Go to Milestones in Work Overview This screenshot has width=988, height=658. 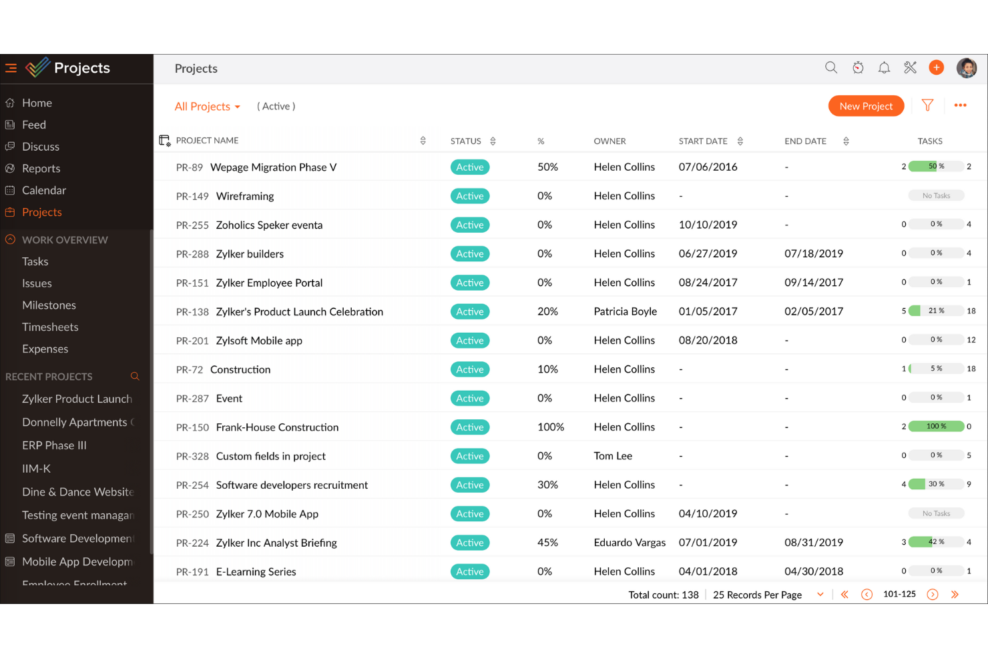click(49, 305)
